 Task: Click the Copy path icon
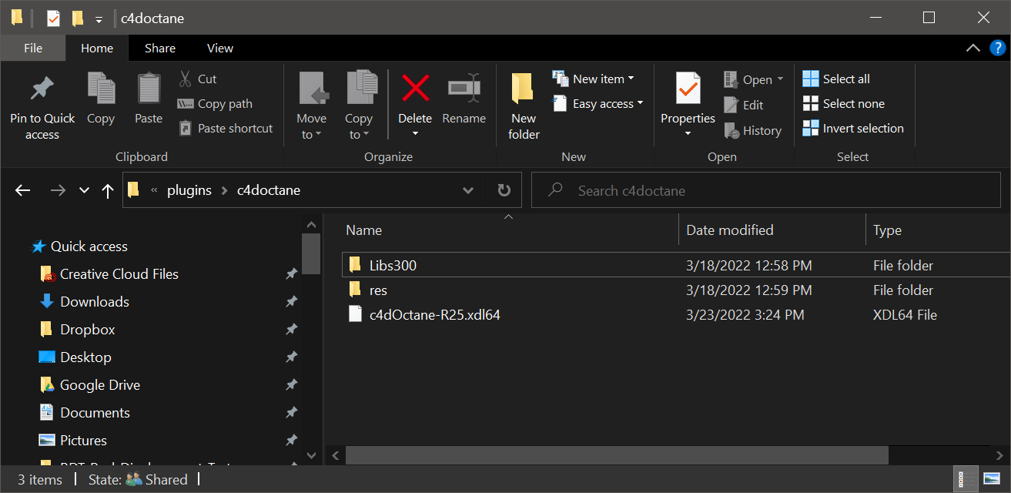click(x=186, y=104)
